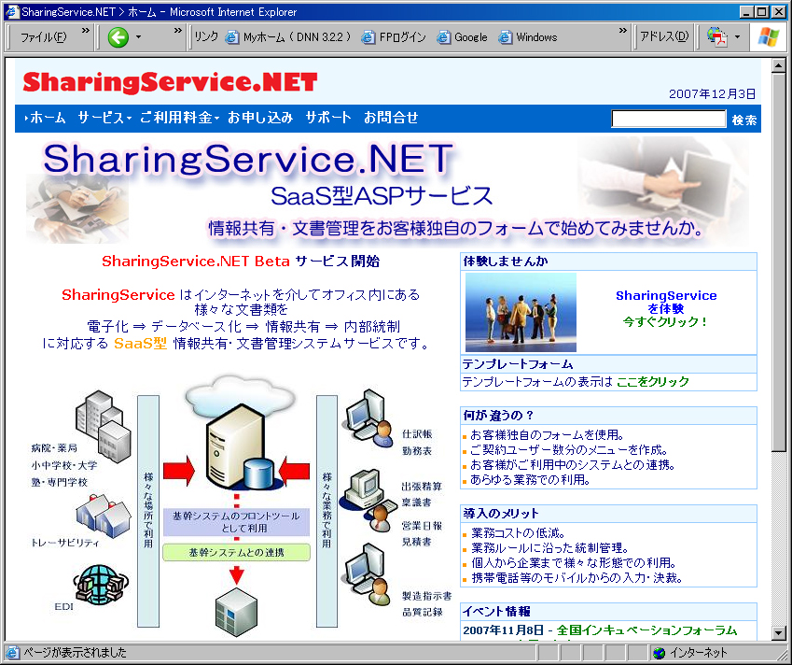Click the computer user icon beside 仕訳帳
This screenshot has height=665, width=792.
(369, 418)
